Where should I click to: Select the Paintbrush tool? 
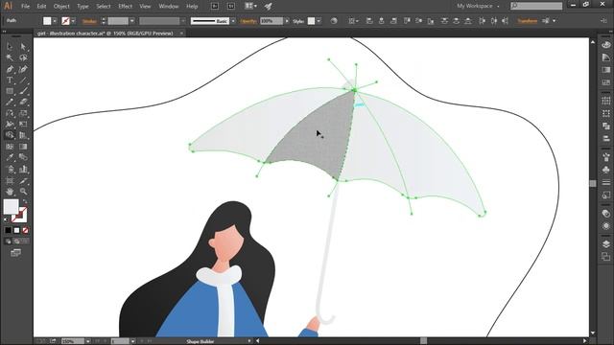click(x=23, y=91)
